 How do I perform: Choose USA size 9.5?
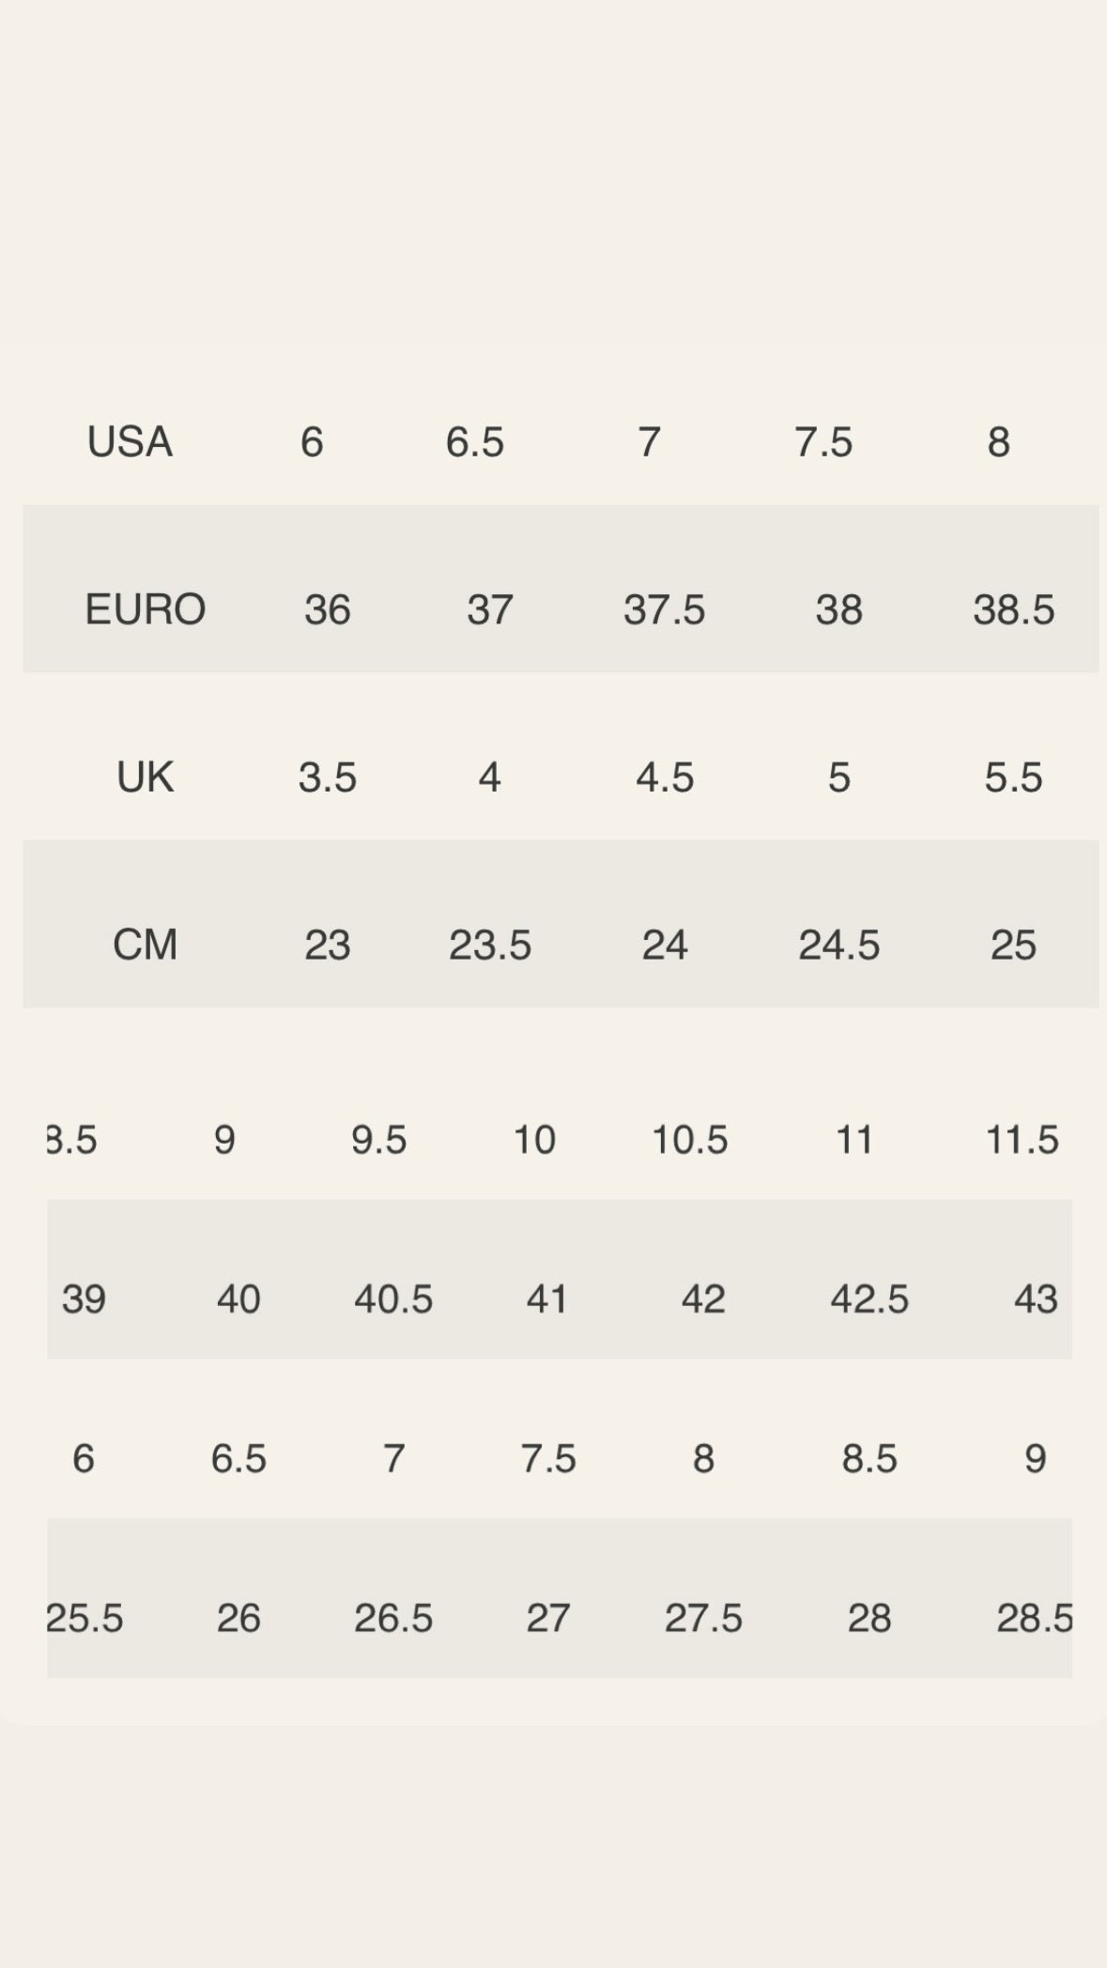378,1140
